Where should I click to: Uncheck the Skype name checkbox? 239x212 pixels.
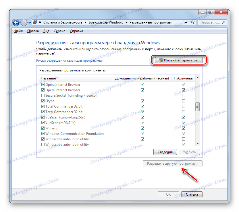pos(43,101)
